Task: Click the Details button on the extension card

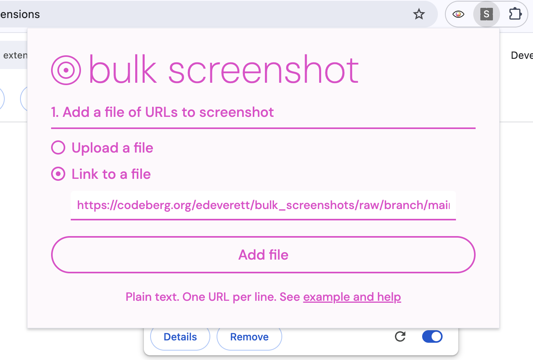Action: [x=180, y=336]
